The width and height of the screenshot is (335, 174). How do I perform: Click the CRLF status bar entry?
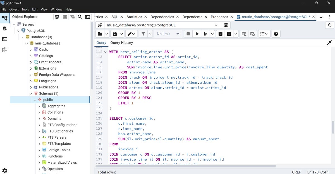click(x=296, y=172)
